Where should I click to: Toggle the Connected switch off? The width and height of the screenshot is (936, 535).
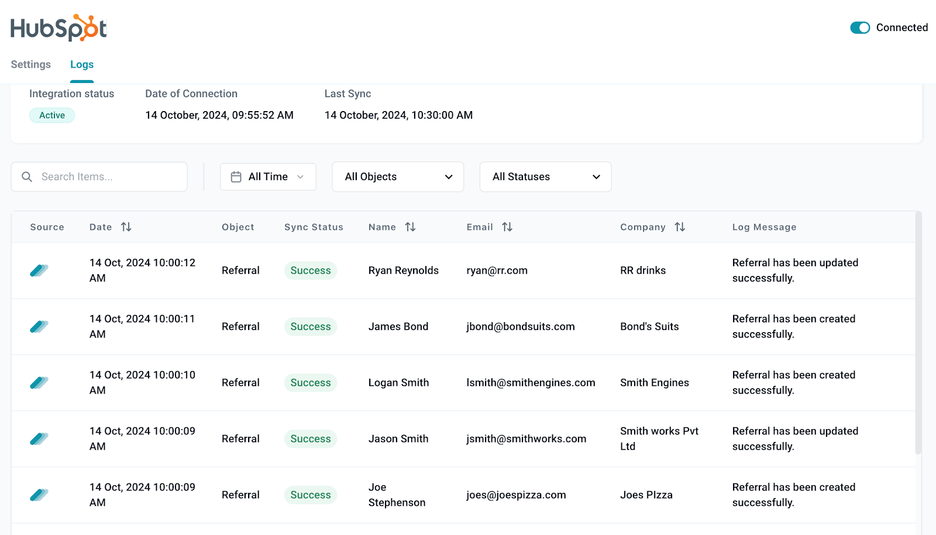tap(860, 27)
